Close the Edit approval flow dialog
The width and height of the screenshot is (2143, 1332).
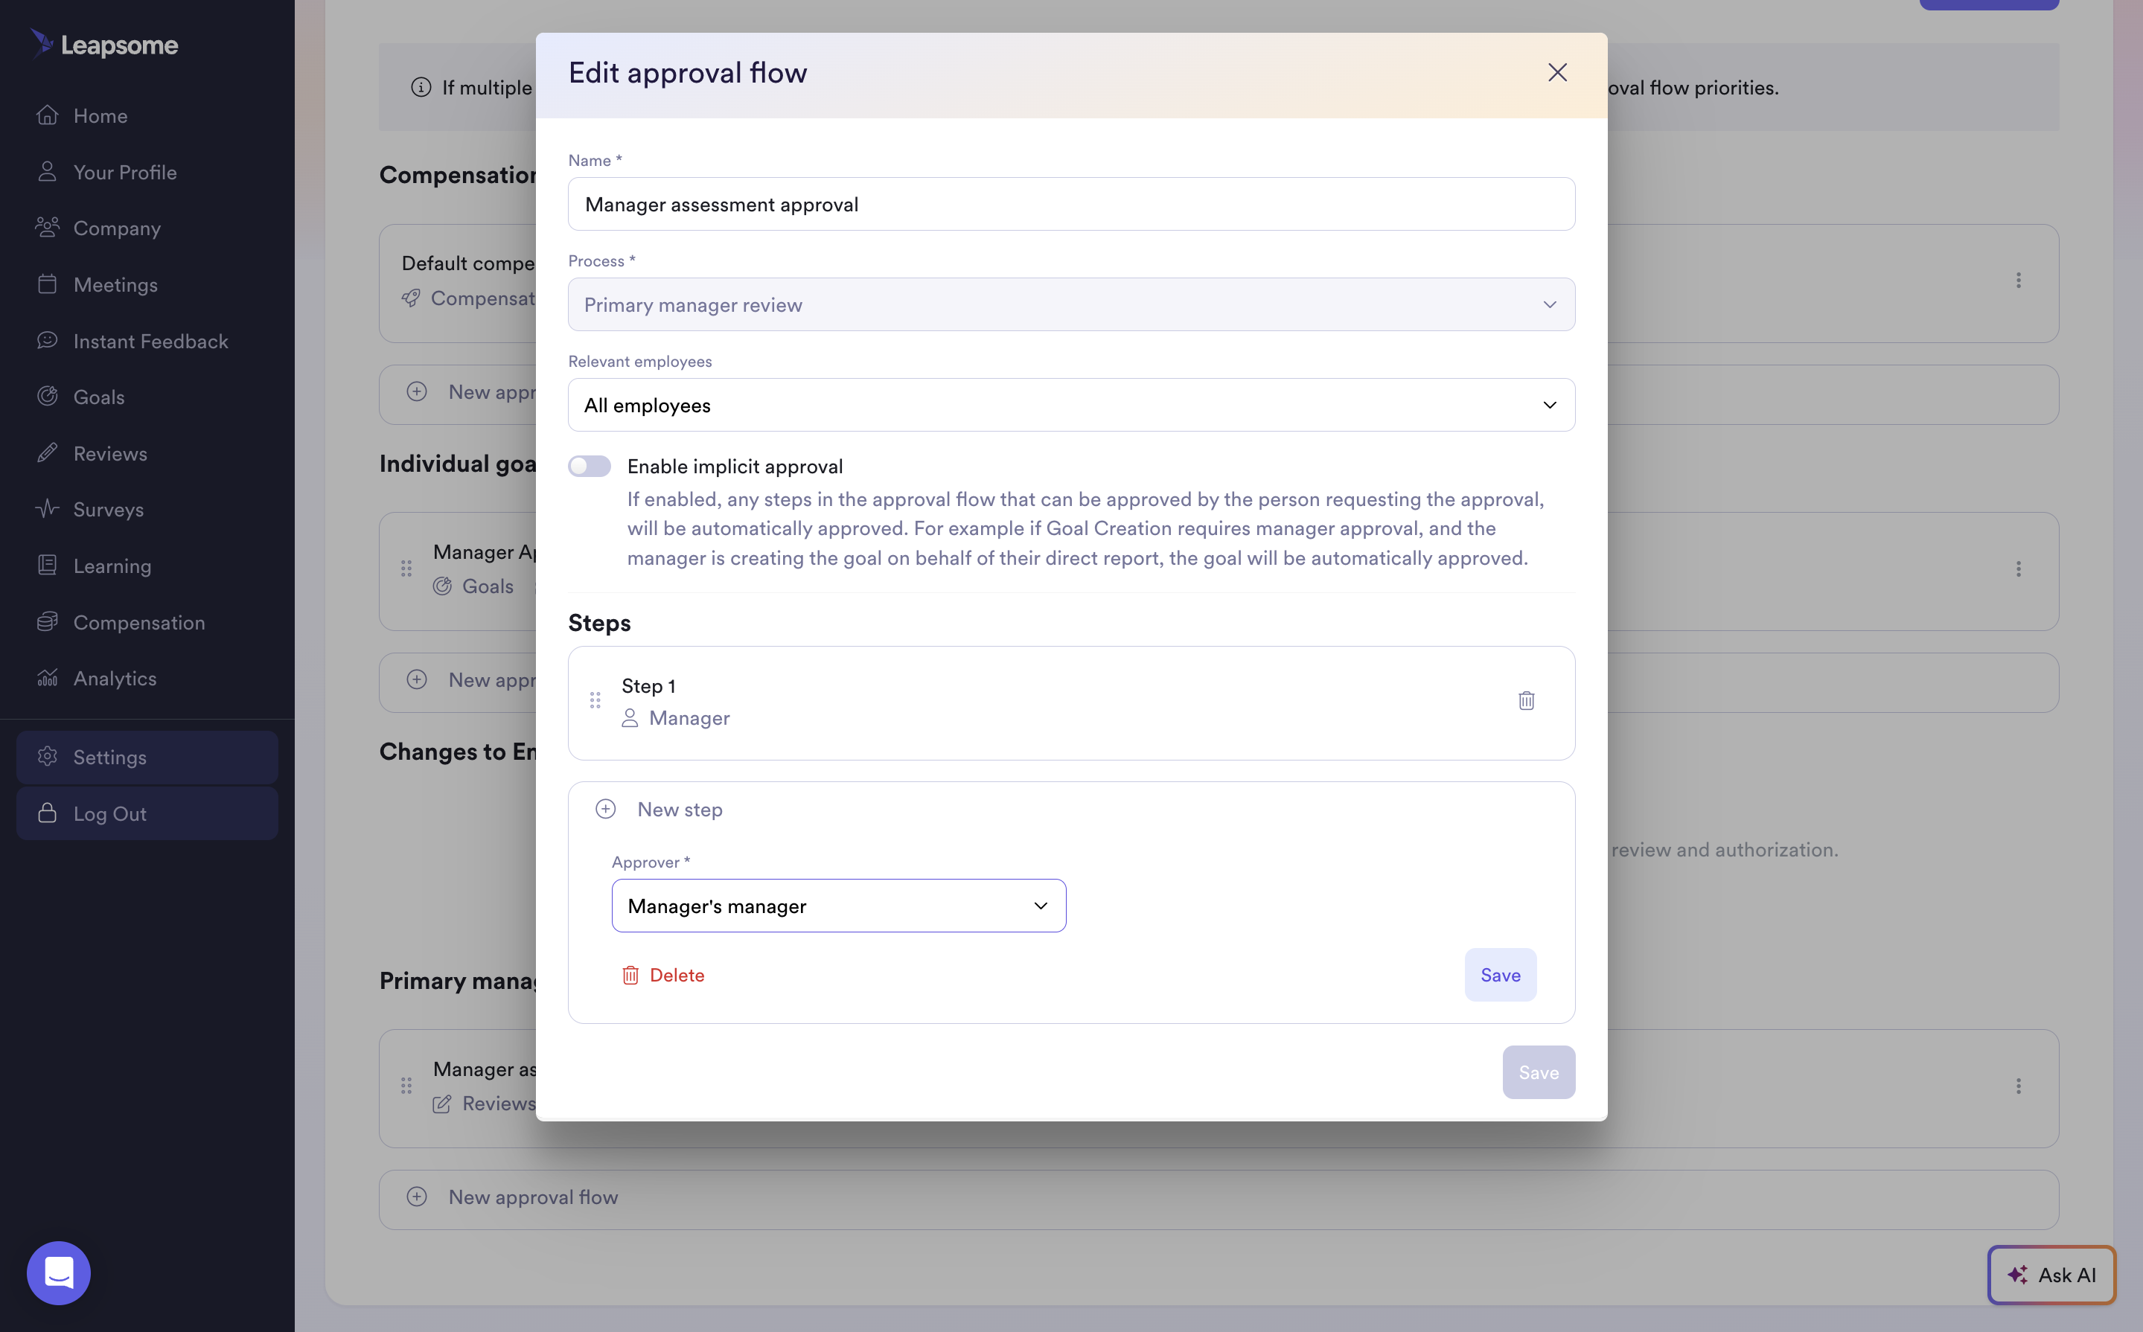coord(1557,72)
